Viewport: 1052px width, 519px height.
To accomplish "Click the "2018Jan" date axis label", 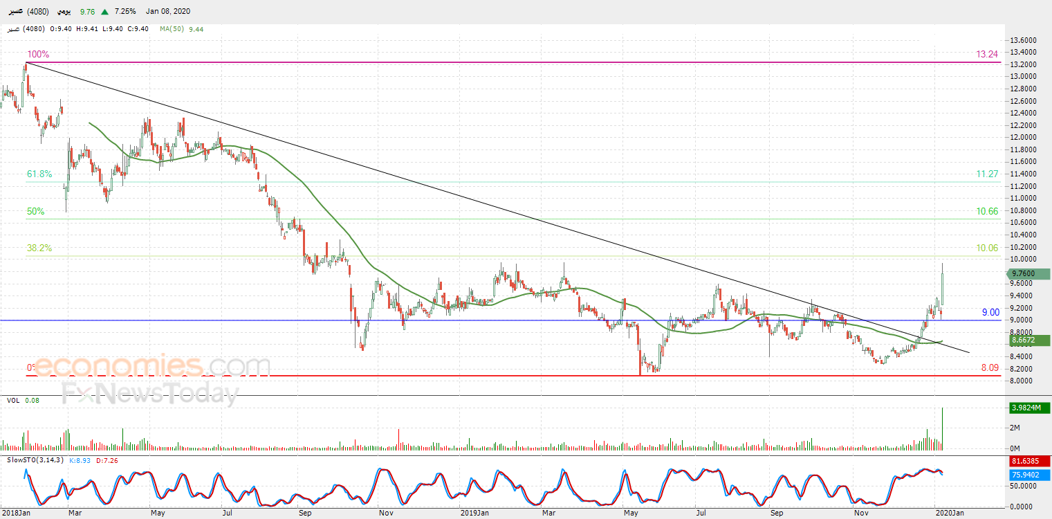I will click(15, 513).
